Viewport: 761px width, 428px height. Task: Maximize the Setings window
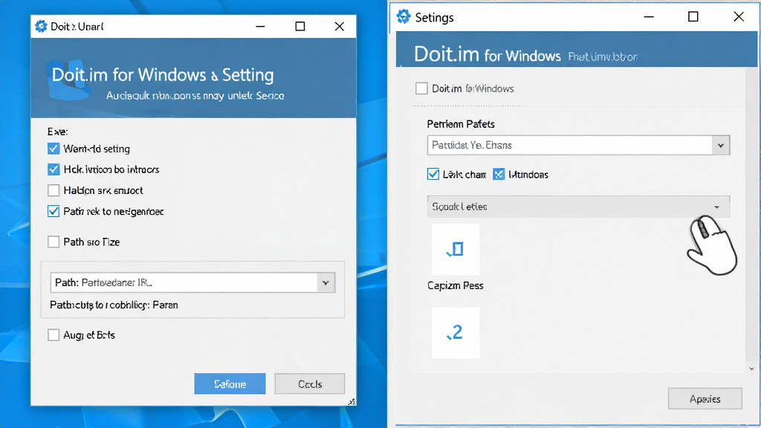point(693,17)
